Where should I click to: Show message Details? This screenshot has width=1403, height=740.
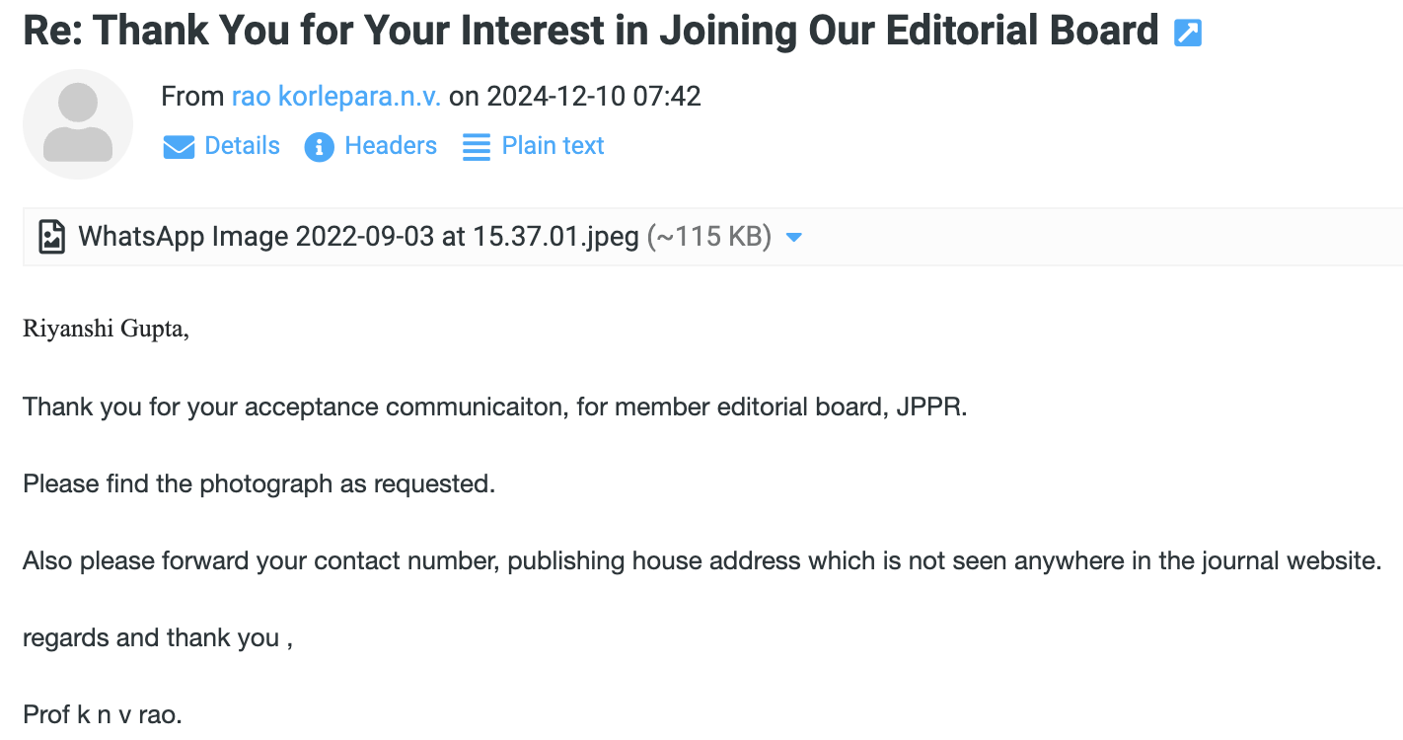(x=242, y=146)
